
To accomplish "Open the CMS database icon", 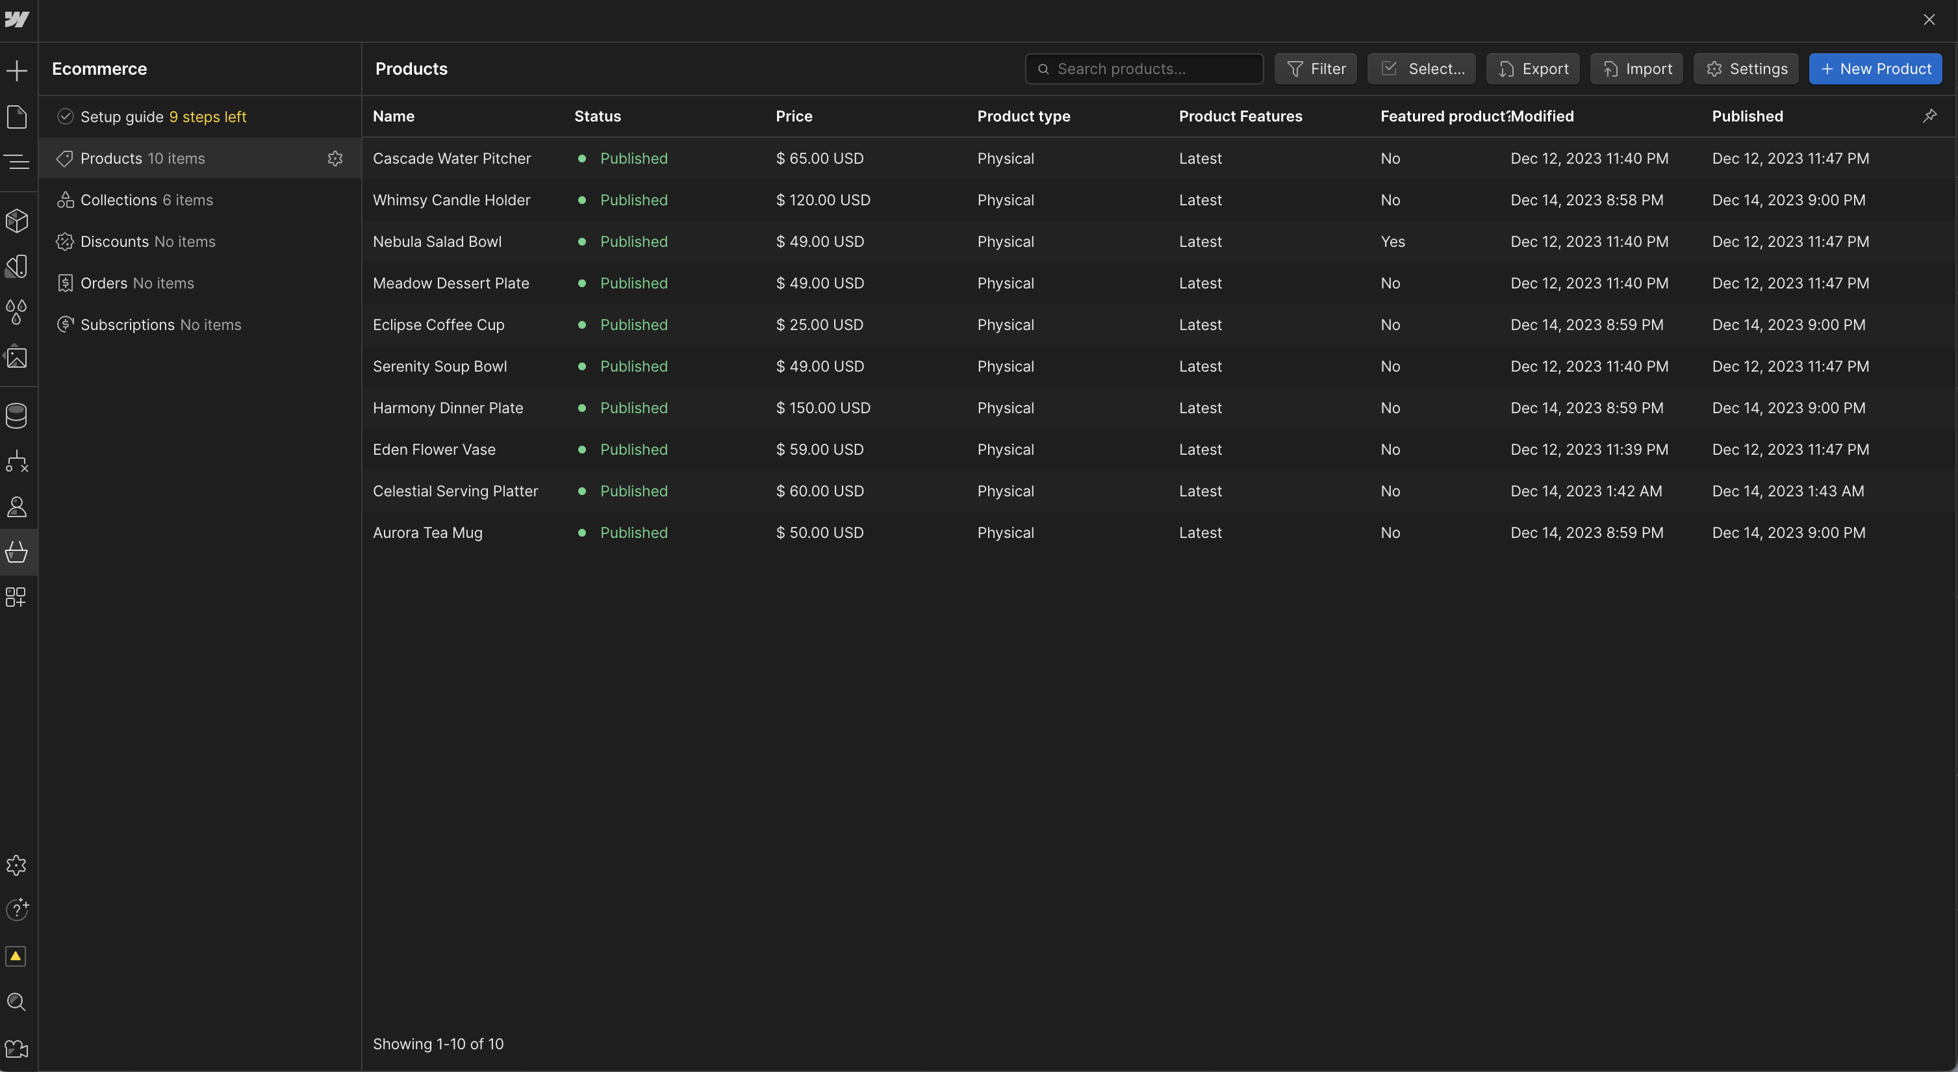I will coord(17,415).
